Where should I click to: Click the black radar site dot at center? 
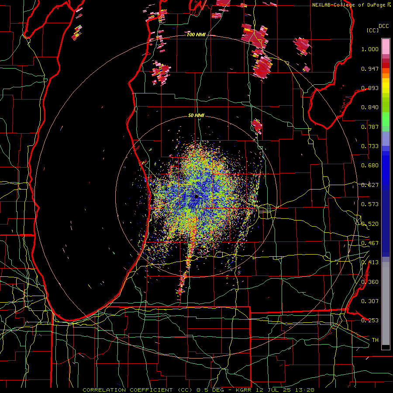coord(196,197)
